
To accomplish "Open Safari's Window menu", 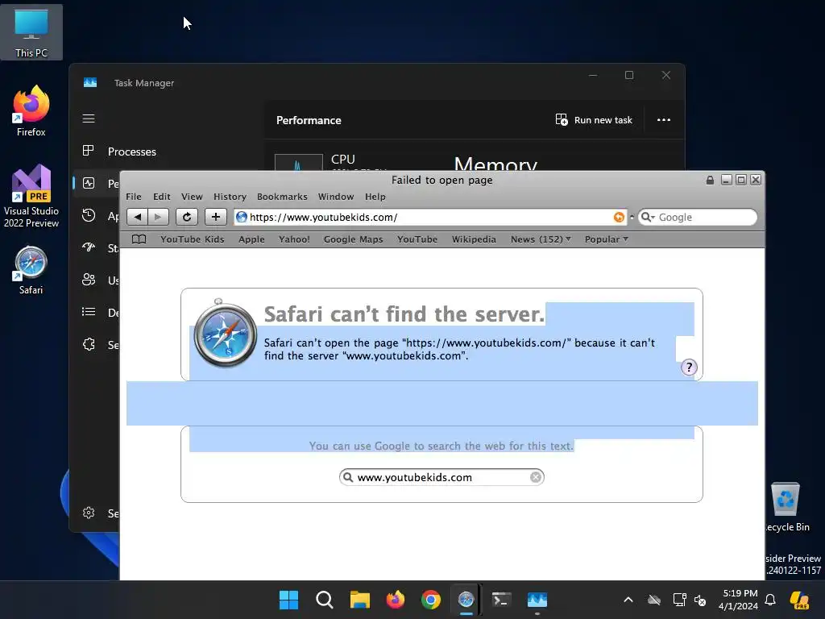I will pos(336,197).
